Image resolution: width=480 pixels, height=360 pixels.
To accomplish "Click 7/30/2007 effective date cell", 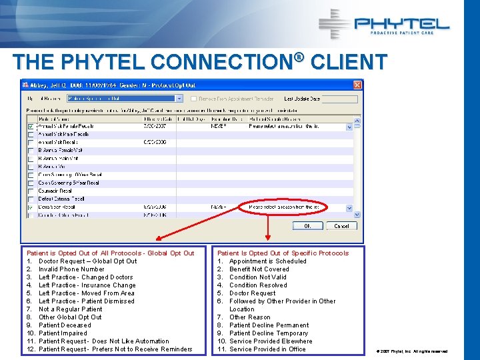I will (x=155, y=126).
